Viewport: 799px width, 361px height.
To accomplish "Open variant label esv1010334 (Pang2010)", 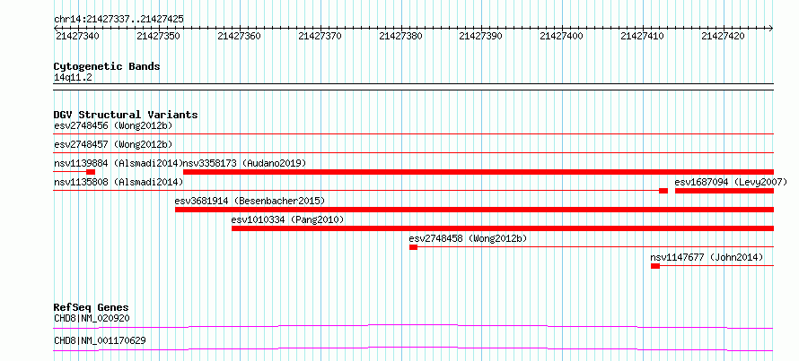I will click(x=288, y=219).
